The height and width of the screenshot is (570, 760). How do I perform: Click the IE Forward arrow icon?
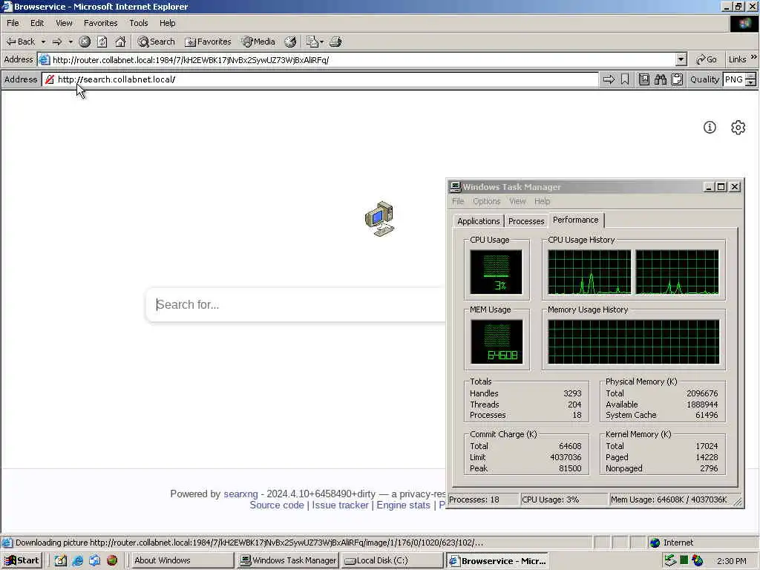(57, 42)
